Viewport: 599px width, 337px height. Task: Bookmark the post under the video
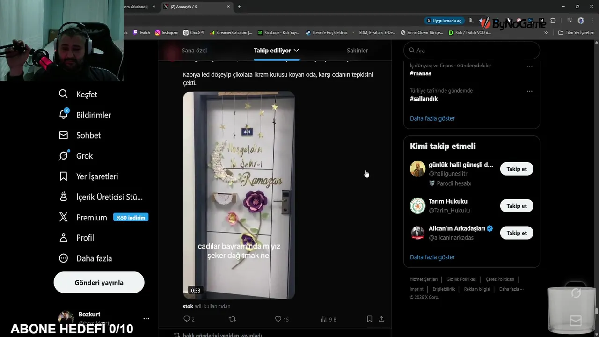pyautogui.click(x=369, y=319)
